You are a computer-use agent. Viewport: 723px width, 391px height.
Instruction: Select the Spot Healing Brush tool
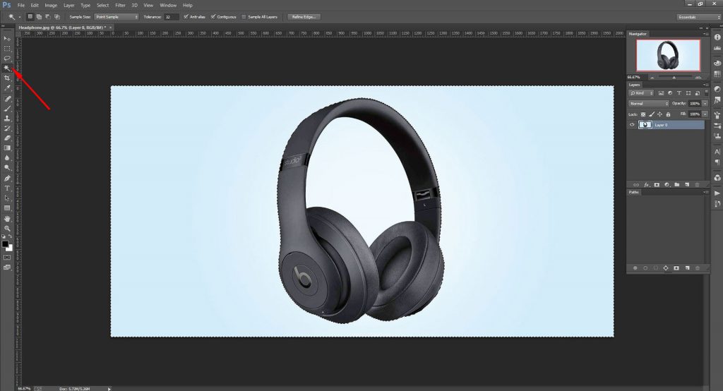(x=7, y=99)
